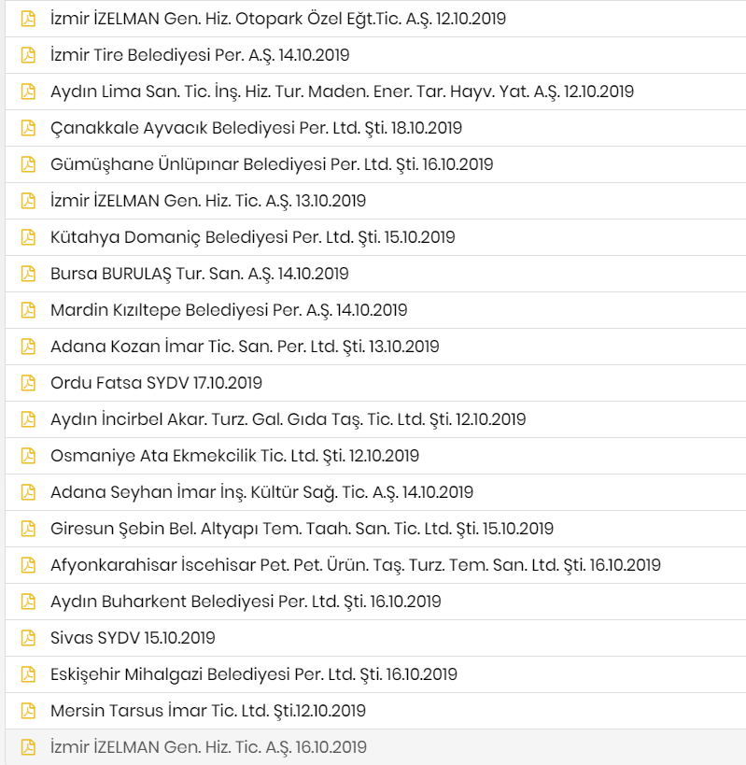Open Mardin Kızıltepe Belediyesi Per. A.Ş. link
Image resolution: width=746 pixels, height=765 pixels.
[229, 310]
